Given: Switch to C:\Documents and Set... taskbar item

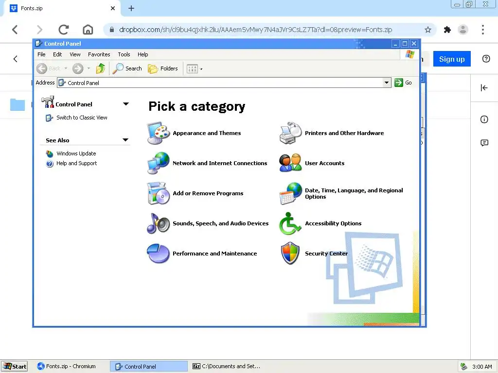Looking at the screenshot, I should pos(228,366).
